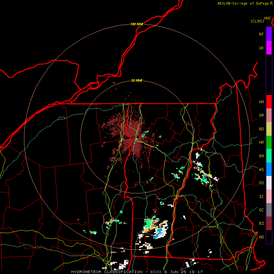Click the [CLAS] legend header

[x=257, y=21]
